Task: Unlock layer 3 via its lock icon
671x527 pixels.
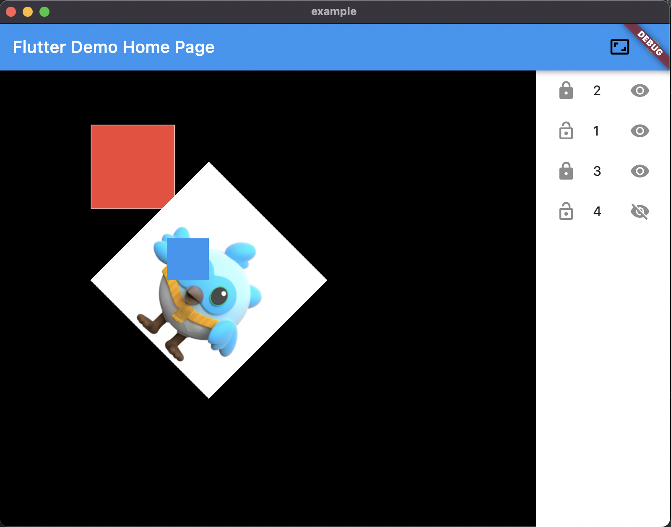Action: [566, 171]
